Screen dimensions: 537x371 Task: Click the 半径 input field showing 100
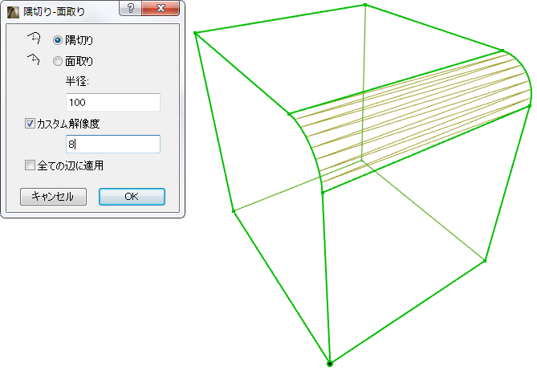point(112,102)
